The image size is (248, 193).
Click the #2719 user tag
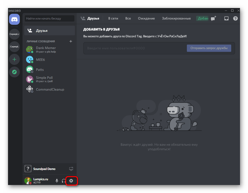pos(37,182)
